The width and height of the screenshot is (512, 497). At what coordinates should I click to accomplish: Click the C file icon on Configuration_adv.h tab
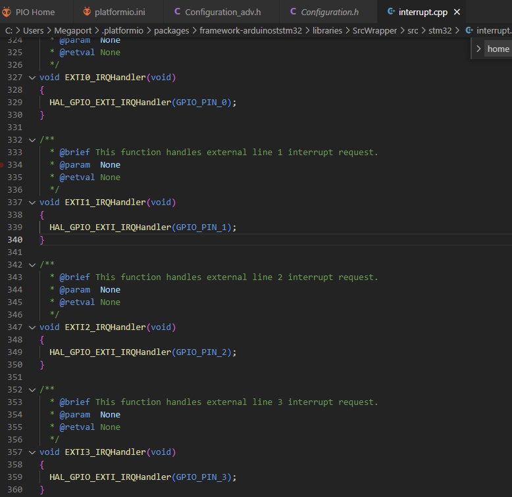178,12
